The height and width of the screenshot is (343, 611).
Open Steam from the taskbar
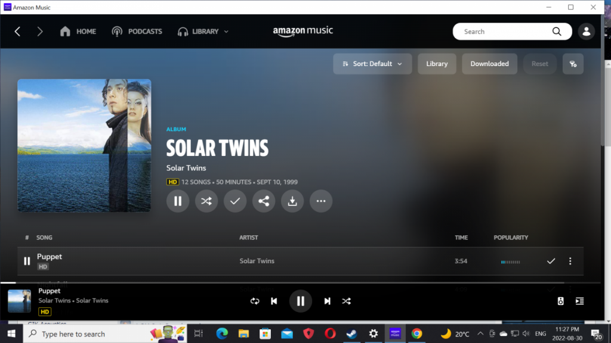[x=352, y=333]
